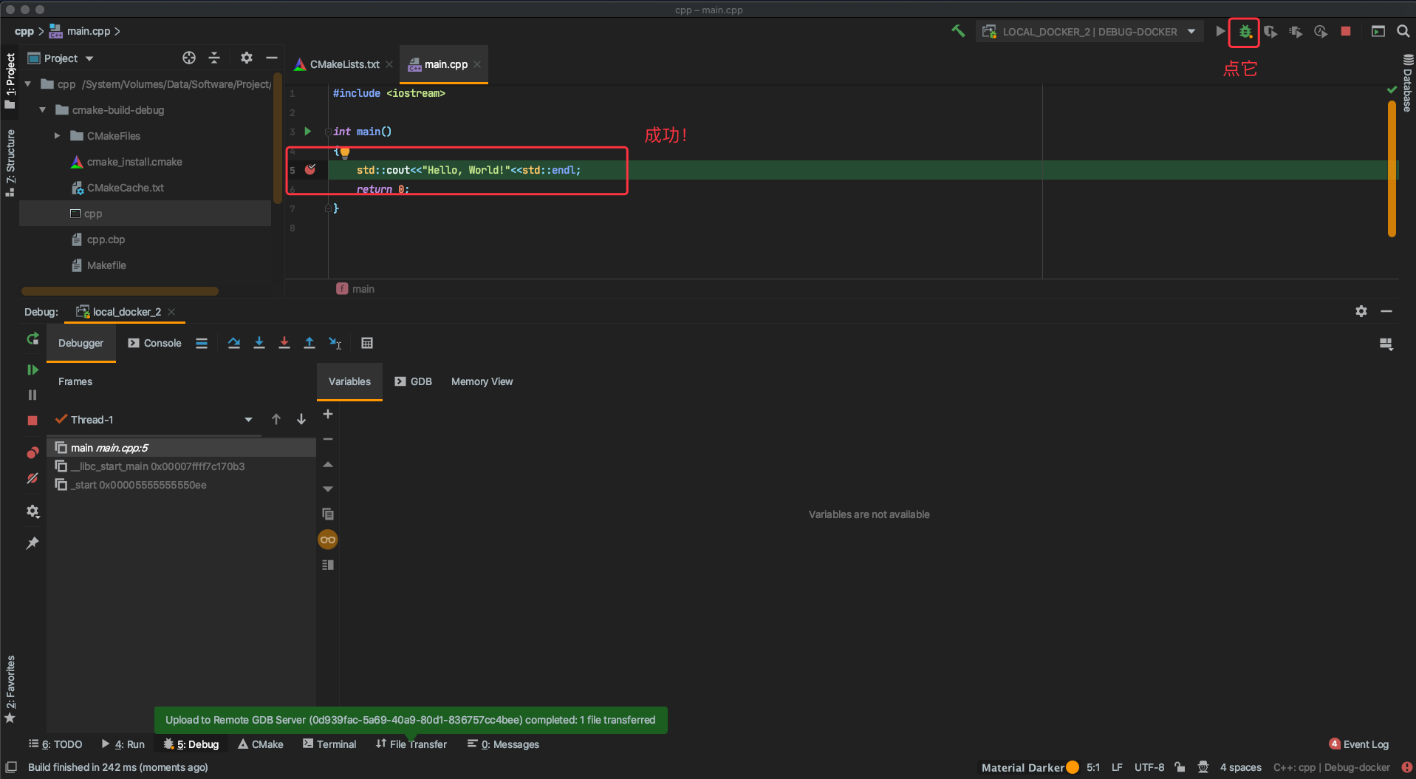
Task: Open Project view dropdown
Action: tap(61, 58)
